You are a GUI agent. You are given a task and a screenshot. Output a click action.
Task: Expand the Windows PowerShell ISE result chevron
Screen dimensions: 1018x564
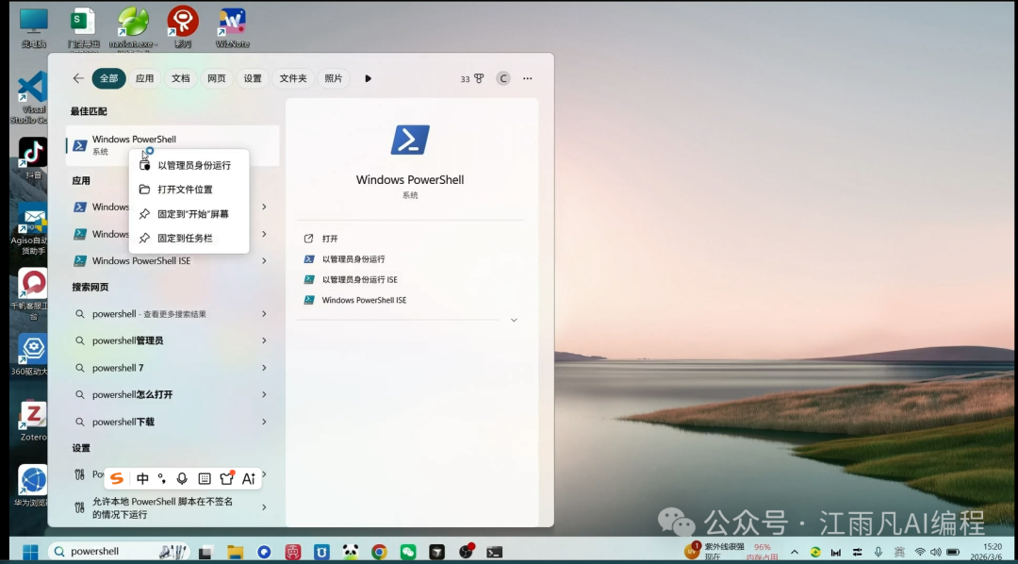click(264, 261)
